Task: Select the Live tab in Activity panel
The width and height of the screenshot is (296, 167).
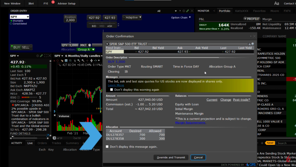Action: click(x=30, y=143)
